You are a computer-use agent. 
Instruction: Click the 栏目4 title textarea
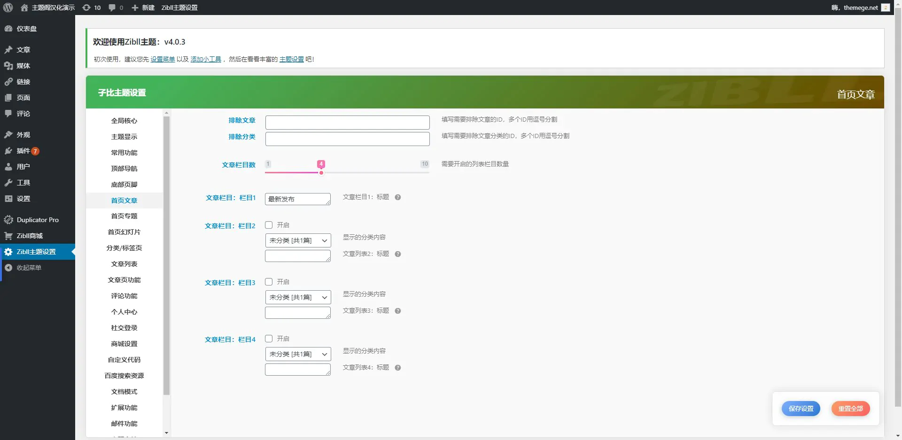tap(298, 370)
